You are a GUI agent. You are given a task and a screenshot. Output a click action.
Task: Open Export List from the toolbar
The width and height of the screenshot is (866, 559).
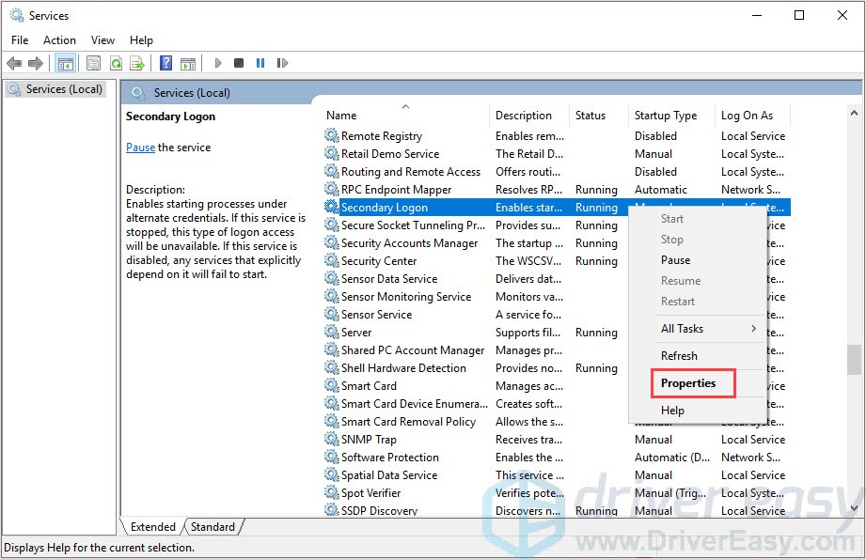point(137,63)
